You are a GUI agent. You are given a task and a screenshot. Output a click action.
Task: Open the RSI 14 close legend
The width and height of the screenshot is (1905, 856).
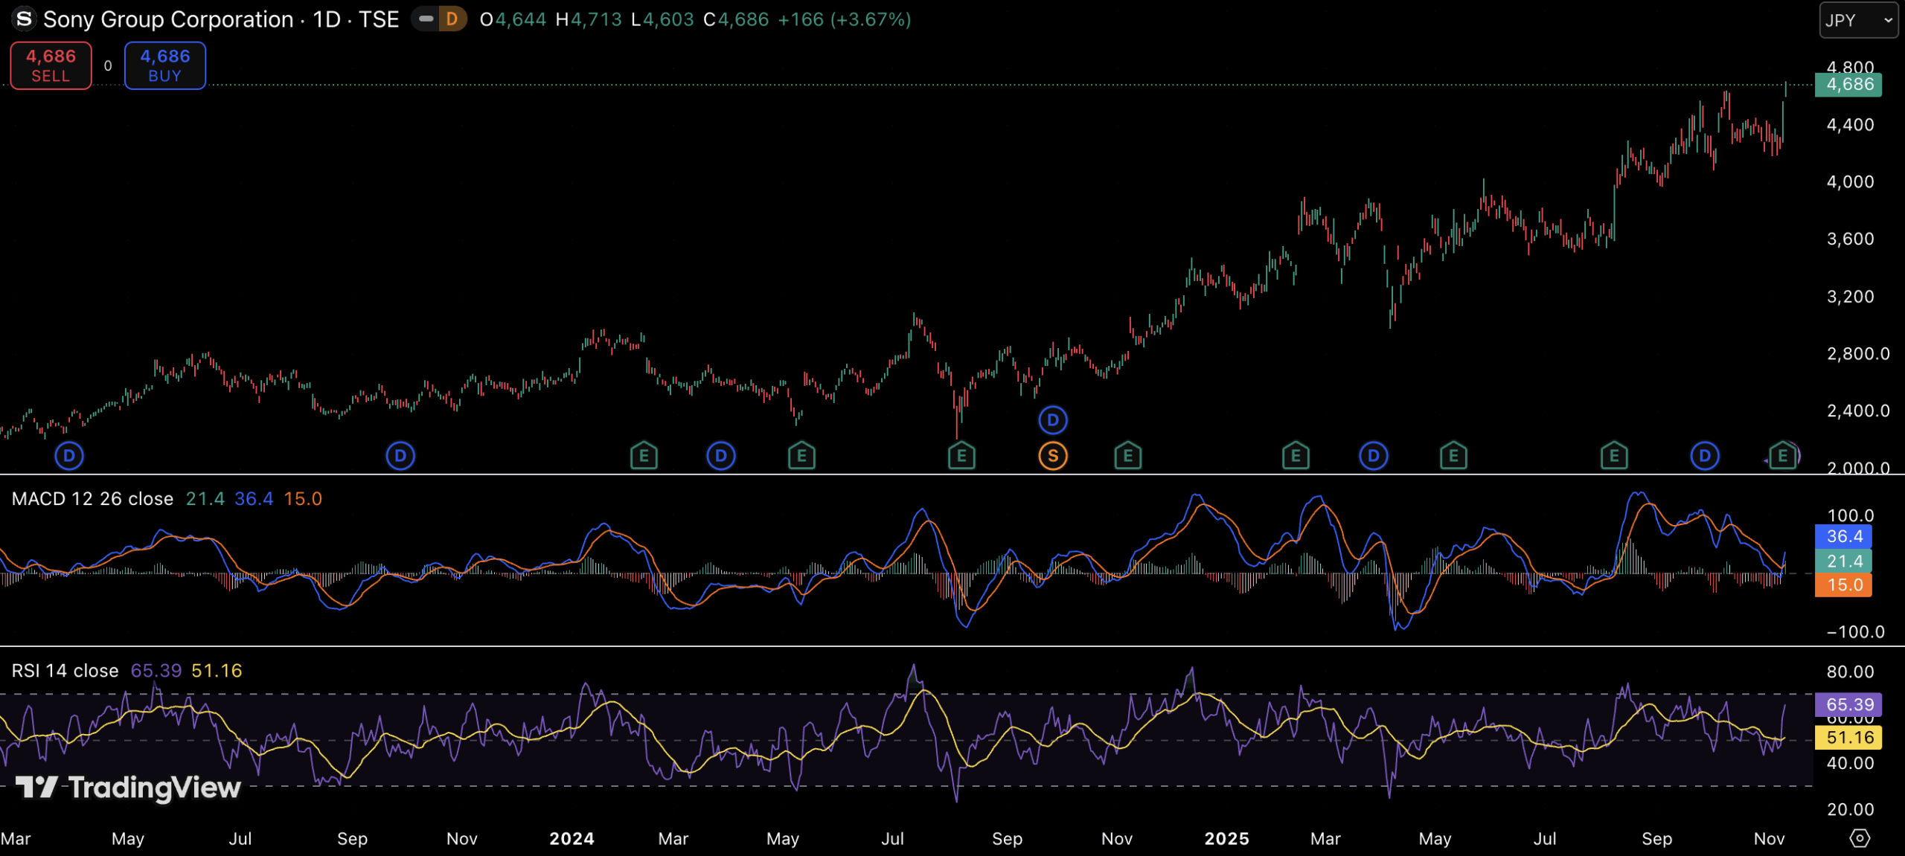click(x=65, y=671)
